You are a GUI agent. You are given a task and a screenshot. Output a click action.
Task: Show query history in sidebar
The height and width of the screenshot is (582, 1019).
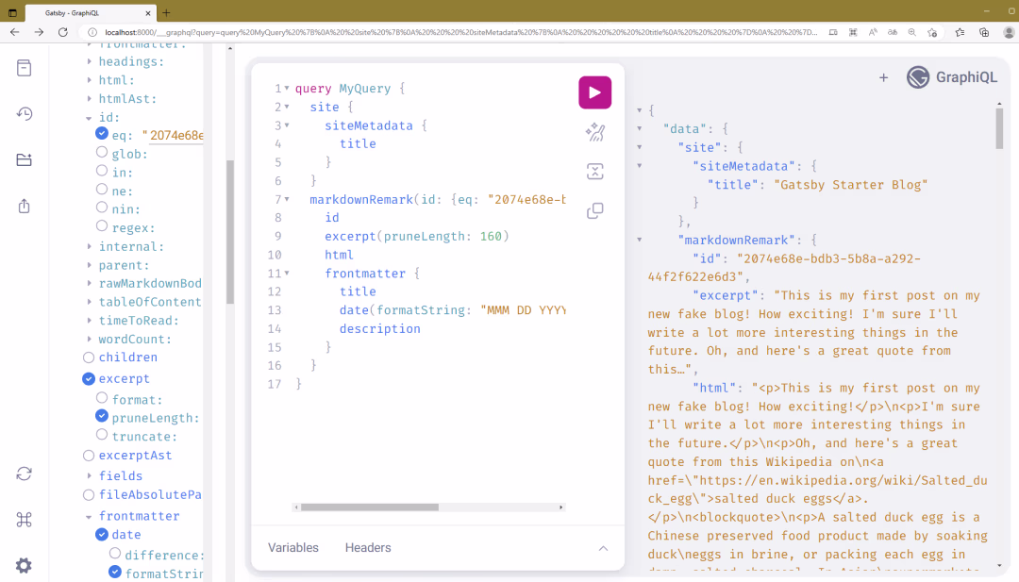tap(24, 114)
